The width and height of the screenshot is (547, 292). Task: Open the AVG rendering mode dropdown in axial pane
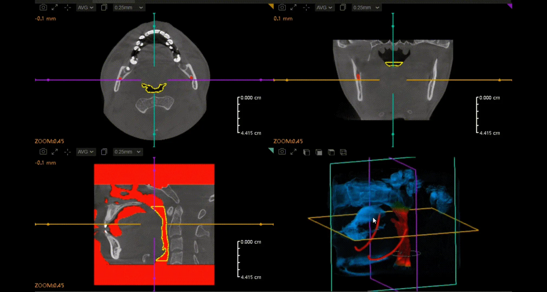(85, 8)
